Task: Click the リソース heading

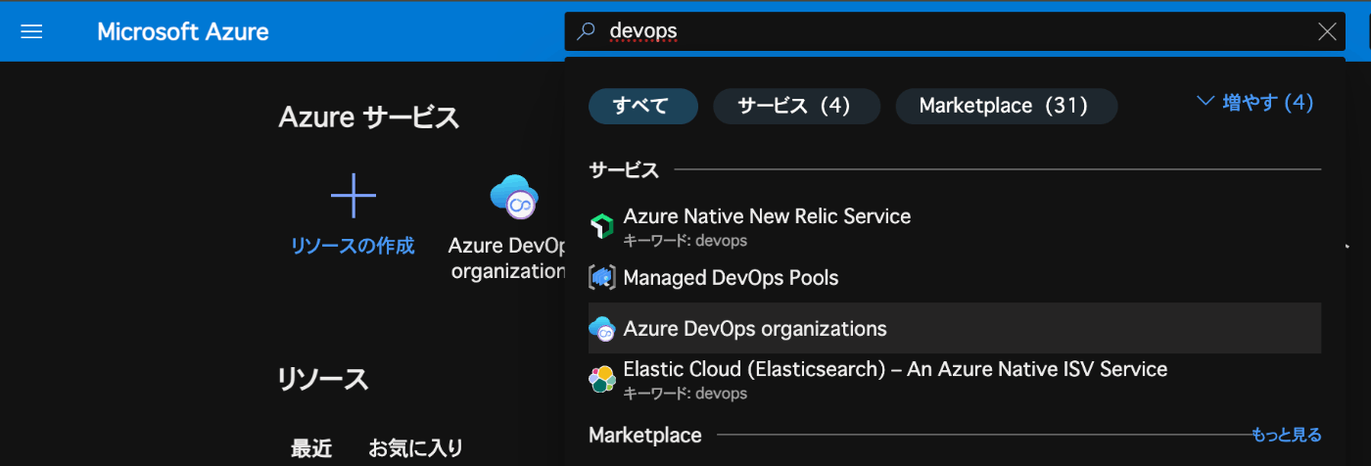Action: click(x=323, y=379)
